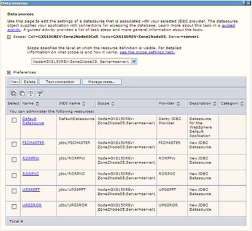Sort by JNDI name column arrows
252x231 pixels.
click(83, 104)
